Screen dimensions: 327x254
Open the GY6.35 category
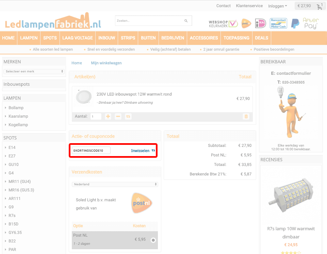[x=15, y=233]
